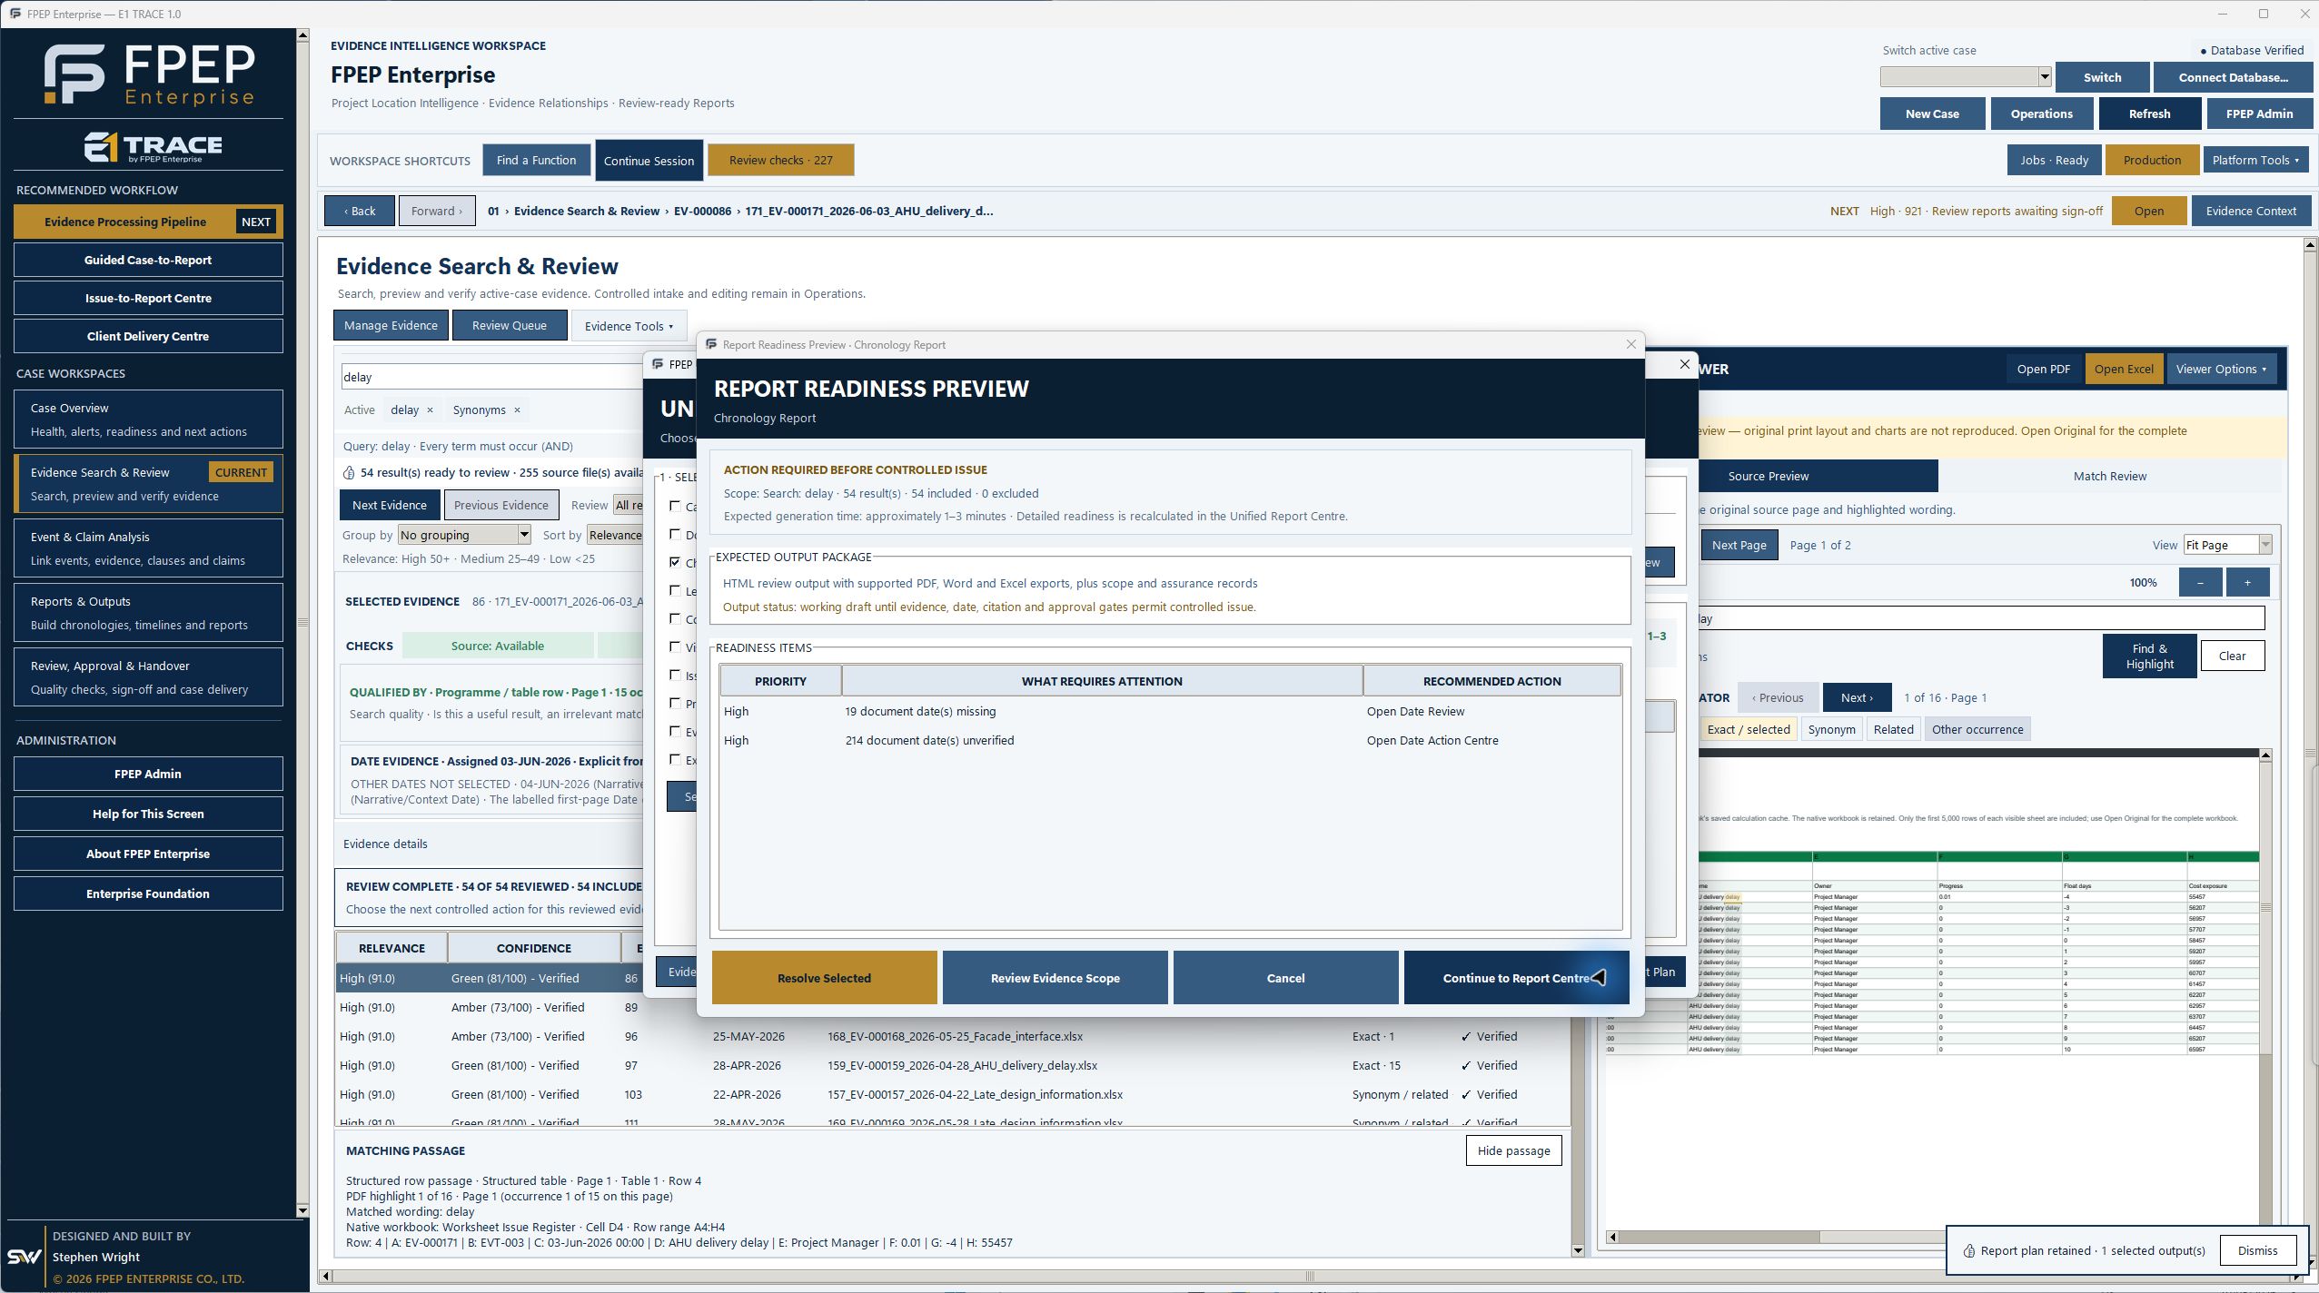This screenshot has width=2319, height=1293.
Task: Tick the 'Pr' checkbox in the dialog behind
Action: point(675,703)
